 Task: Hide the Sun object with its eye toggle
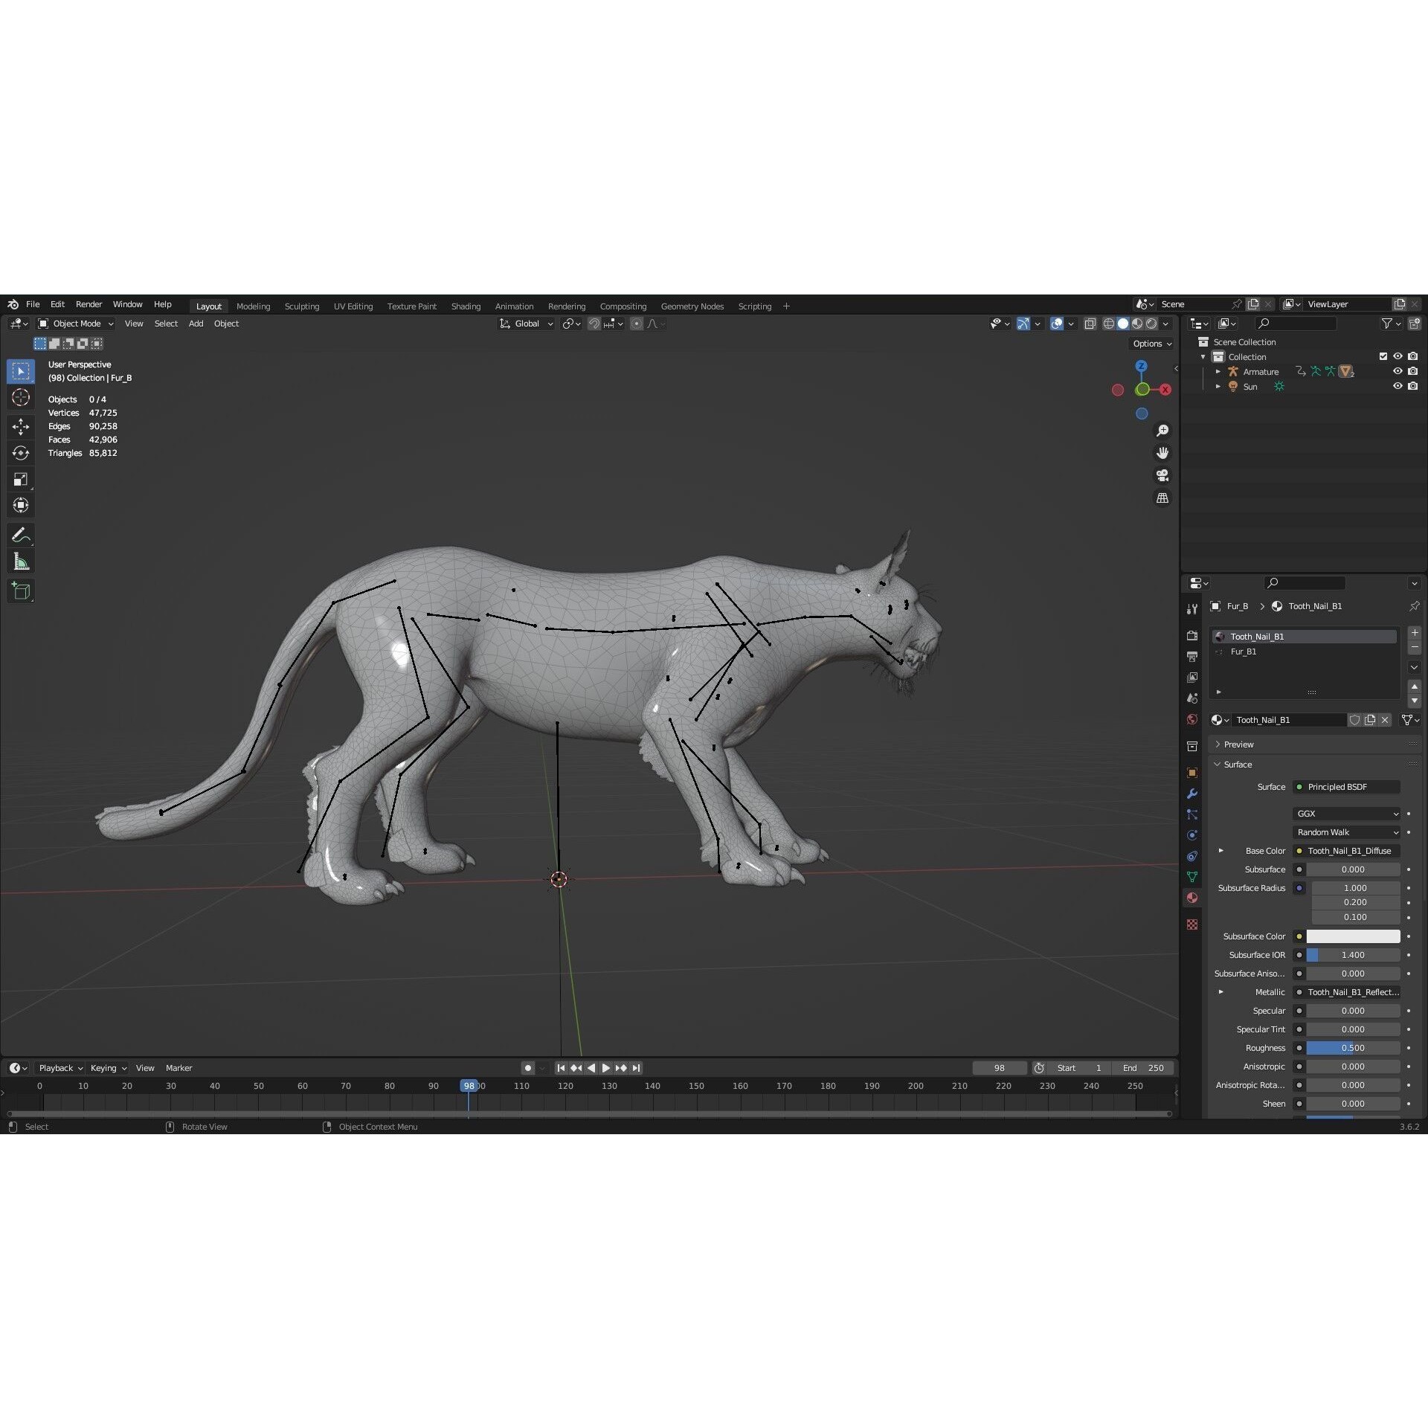point(1398,386)
